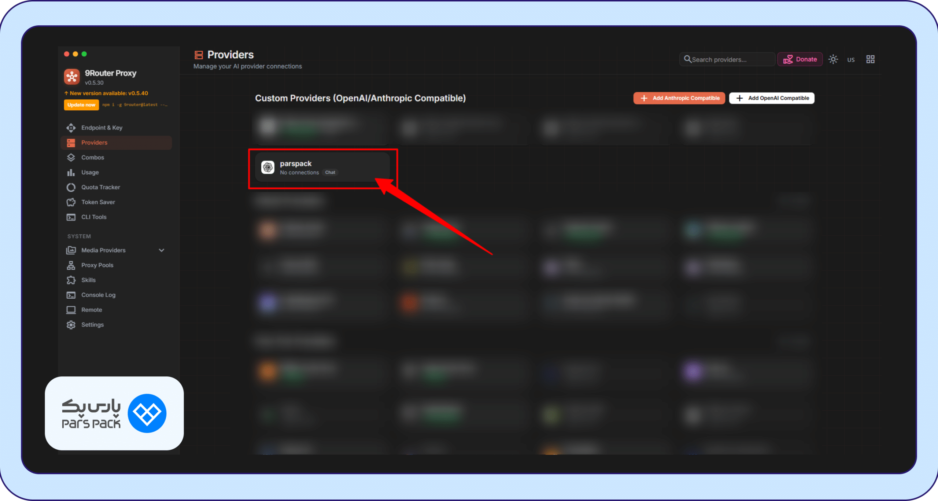The height and width of the screenshot is (501, 938).
Task: Click the Providers header icon
Action: tap(199, 55)
